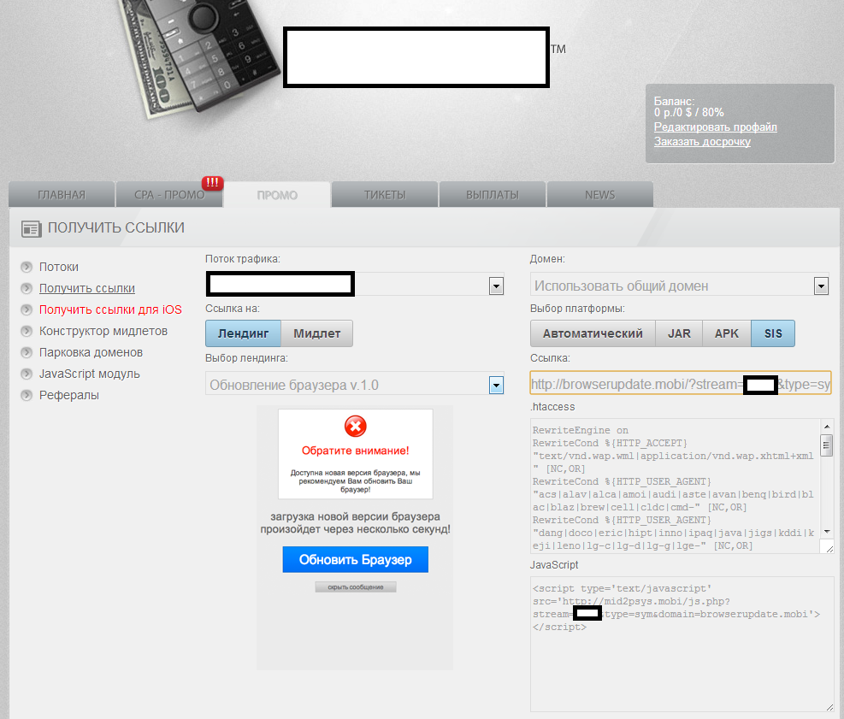The height and width of the screenshot is (719, 844).
Task: Click the list icon beside ПОЛУЧИТЬ ССЫЛКИ heading
Action: (32, 229)
